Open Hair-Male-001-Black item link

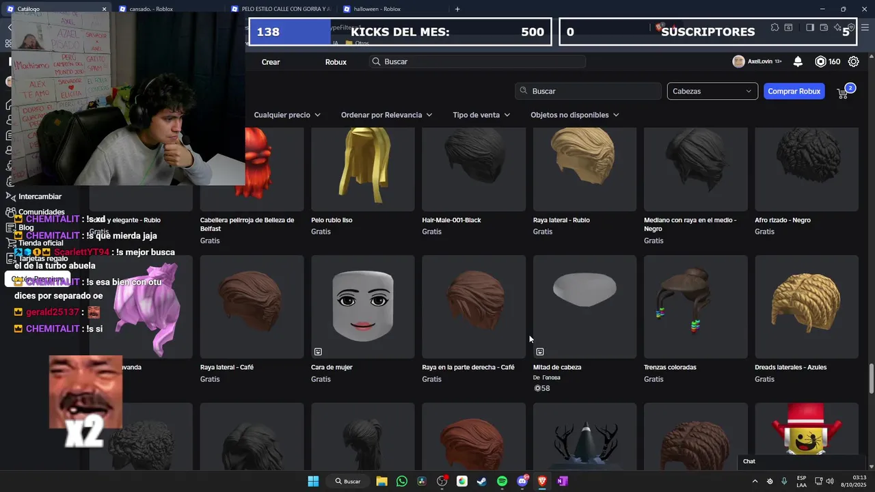[x=452, y=220]
